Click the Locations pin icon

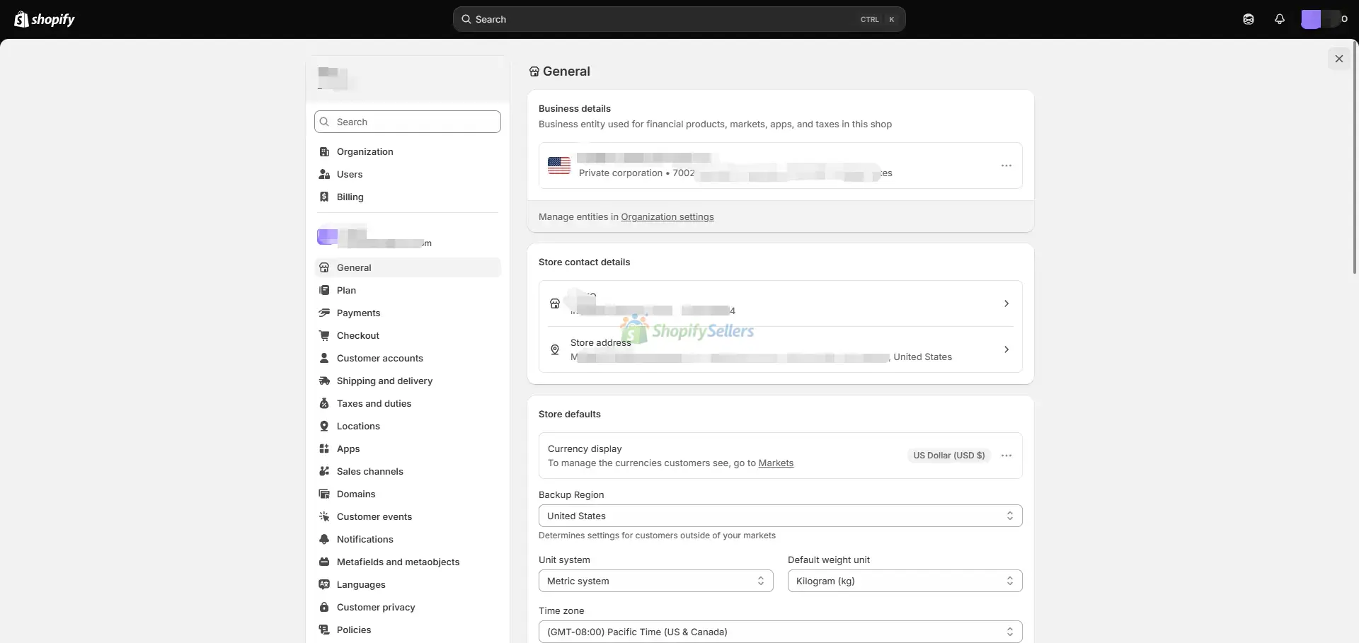(324, 426)
